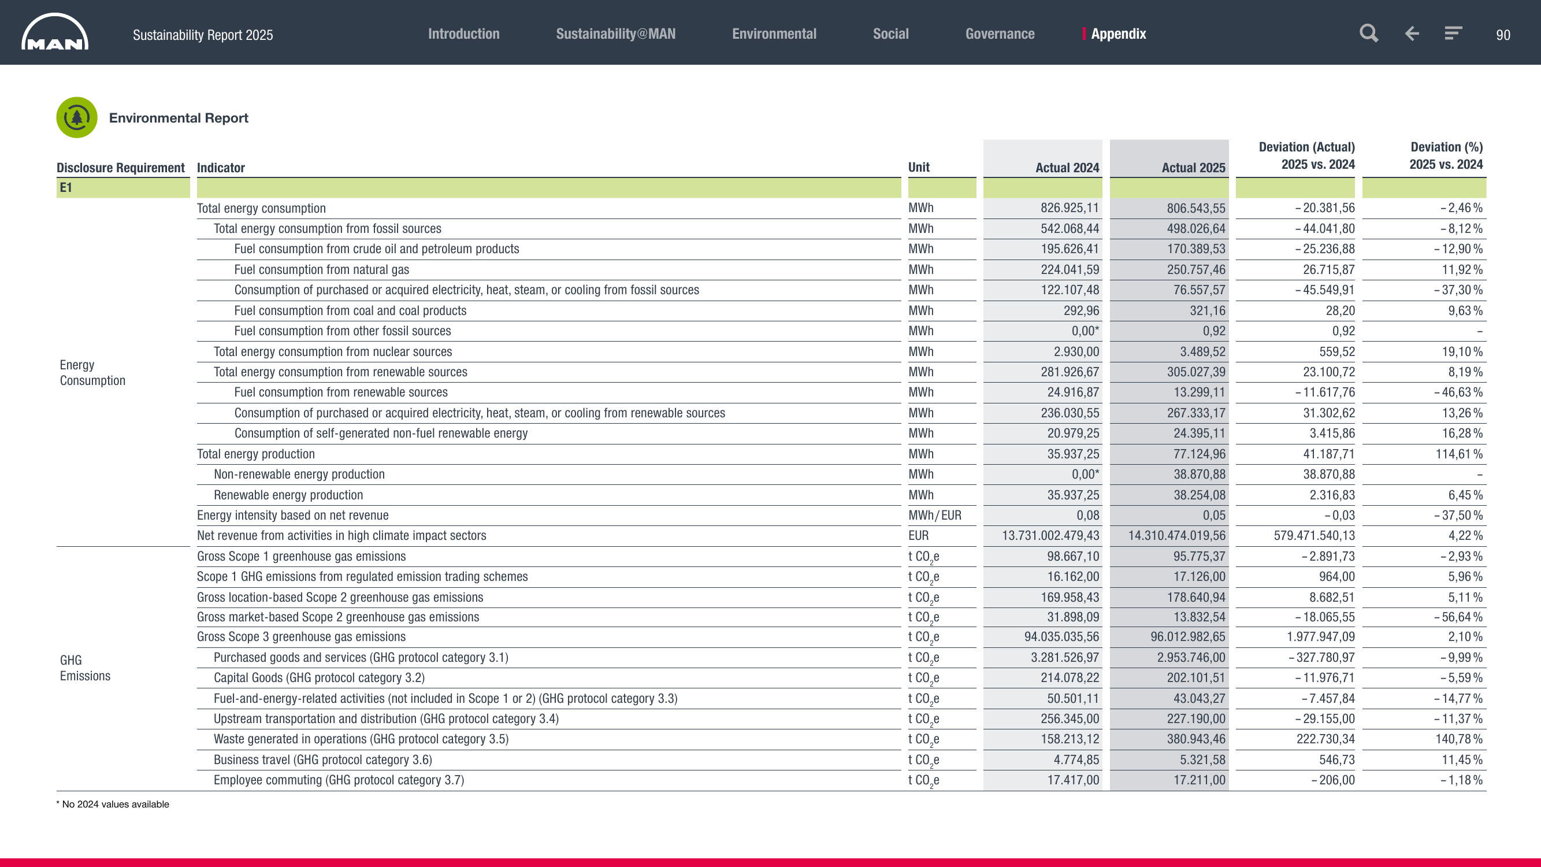Select the E1 section row label
This screenshot has width=1541, height=867.
click(65, 188)
